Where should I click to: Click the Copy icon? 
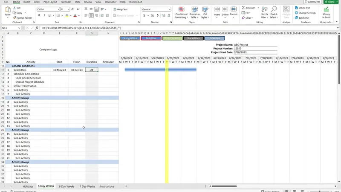point(14,13)
